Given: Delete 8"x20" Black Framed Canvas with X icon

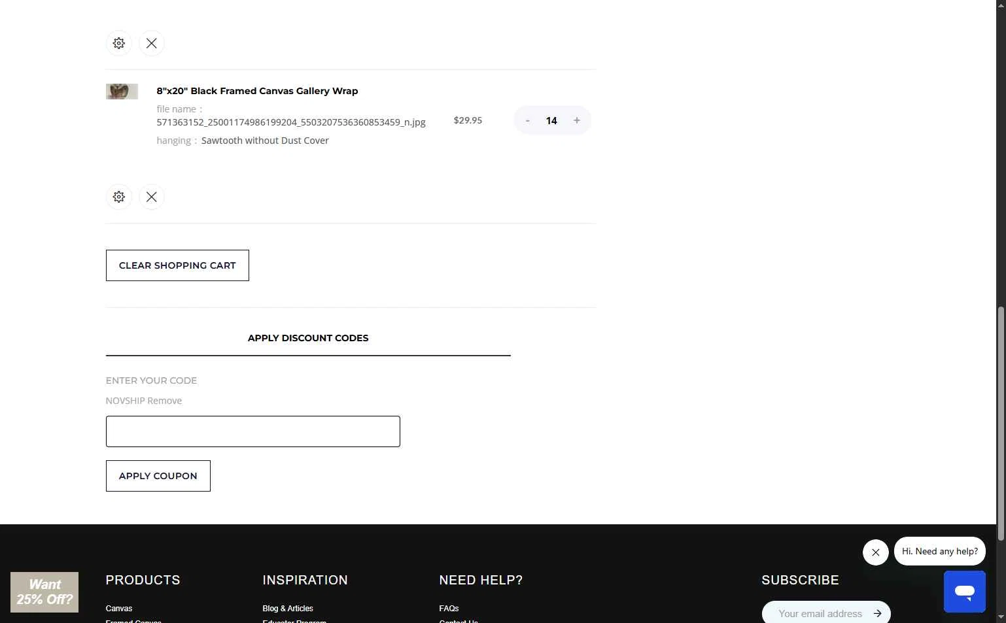Looking at the screenshot, I should [152, 197].
